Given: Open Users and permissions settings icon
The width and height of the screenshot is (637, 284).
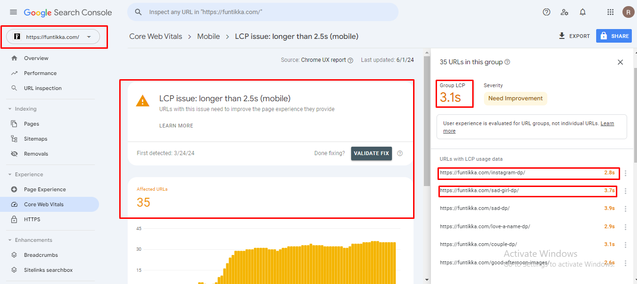Looking at the screenshot, I should [565, 12].
